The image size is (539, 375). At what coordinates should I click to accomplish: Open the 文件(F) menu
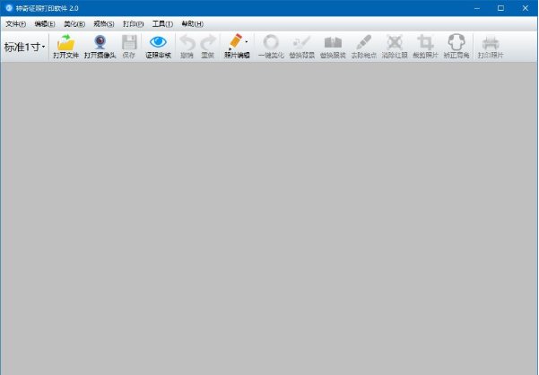click(x=16, y=24)
